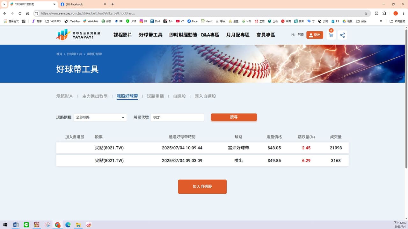Screen dimensions: 408x229
Task: Open a new browser tab
Action: [x=113, y=4]
